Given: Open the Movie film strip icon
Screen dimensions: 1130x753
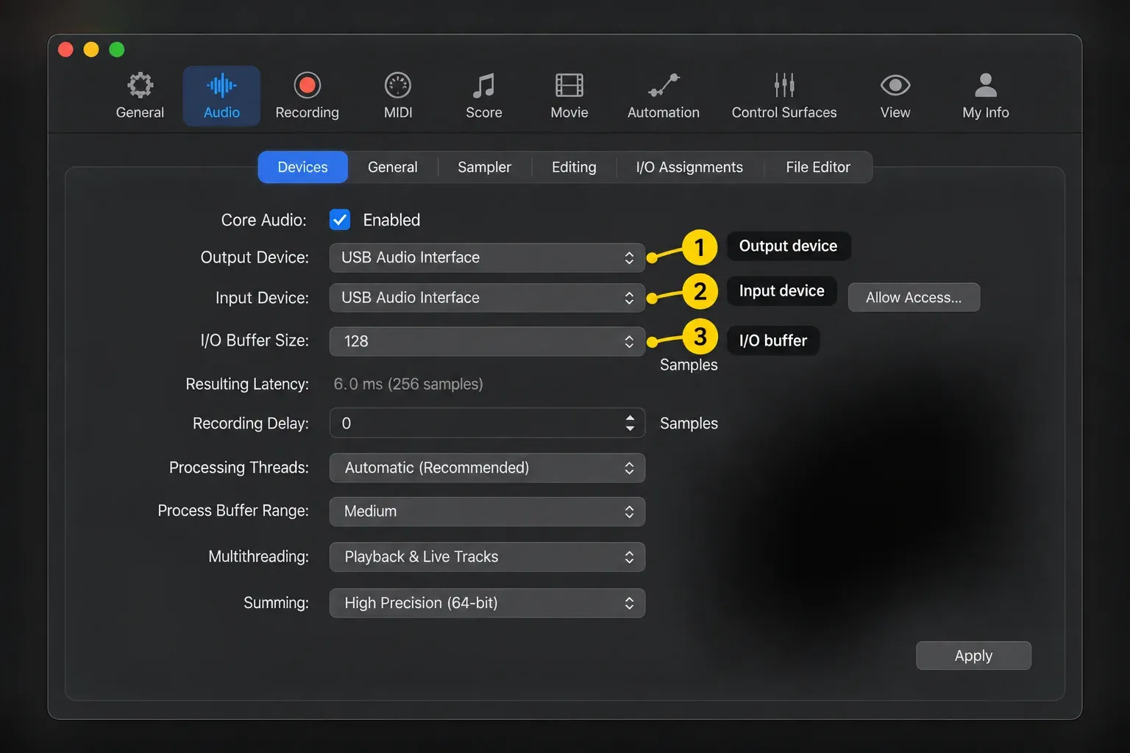Looking at the screenshot, I should pos(569,85).
